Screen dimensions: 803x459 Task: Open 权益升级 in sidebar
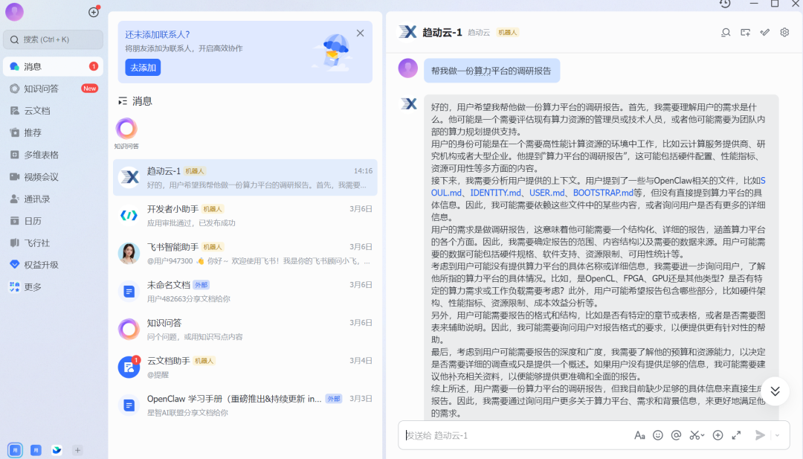54,265
